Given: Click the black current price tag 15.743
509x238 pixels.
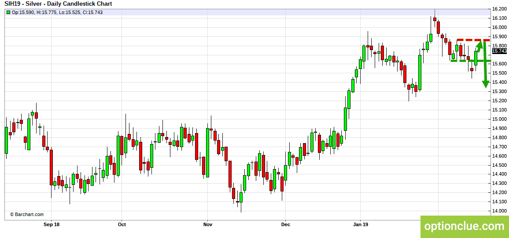Looking at the screenshot, I should pyautogui.click(x=500, y=51).
